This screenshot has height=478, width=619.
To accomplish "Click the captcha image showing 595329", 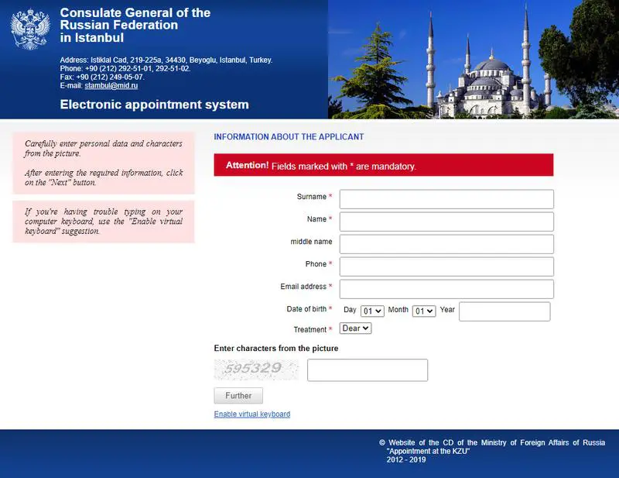I will tap(255, 370).
